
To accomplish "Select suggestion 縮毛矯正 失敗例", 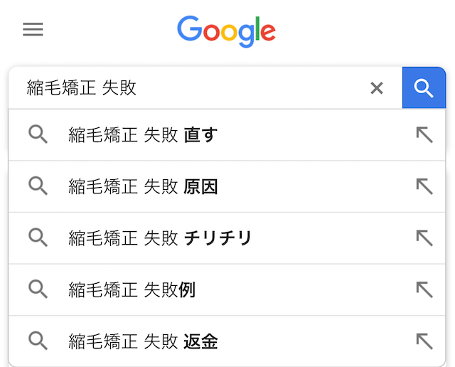I will point(227,289).
